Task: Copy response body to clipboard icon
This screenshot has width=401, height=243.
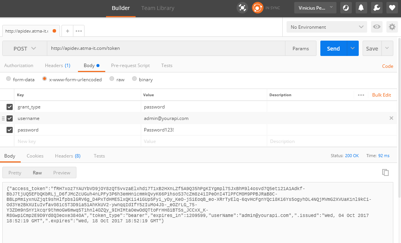Action: [385, 172]
